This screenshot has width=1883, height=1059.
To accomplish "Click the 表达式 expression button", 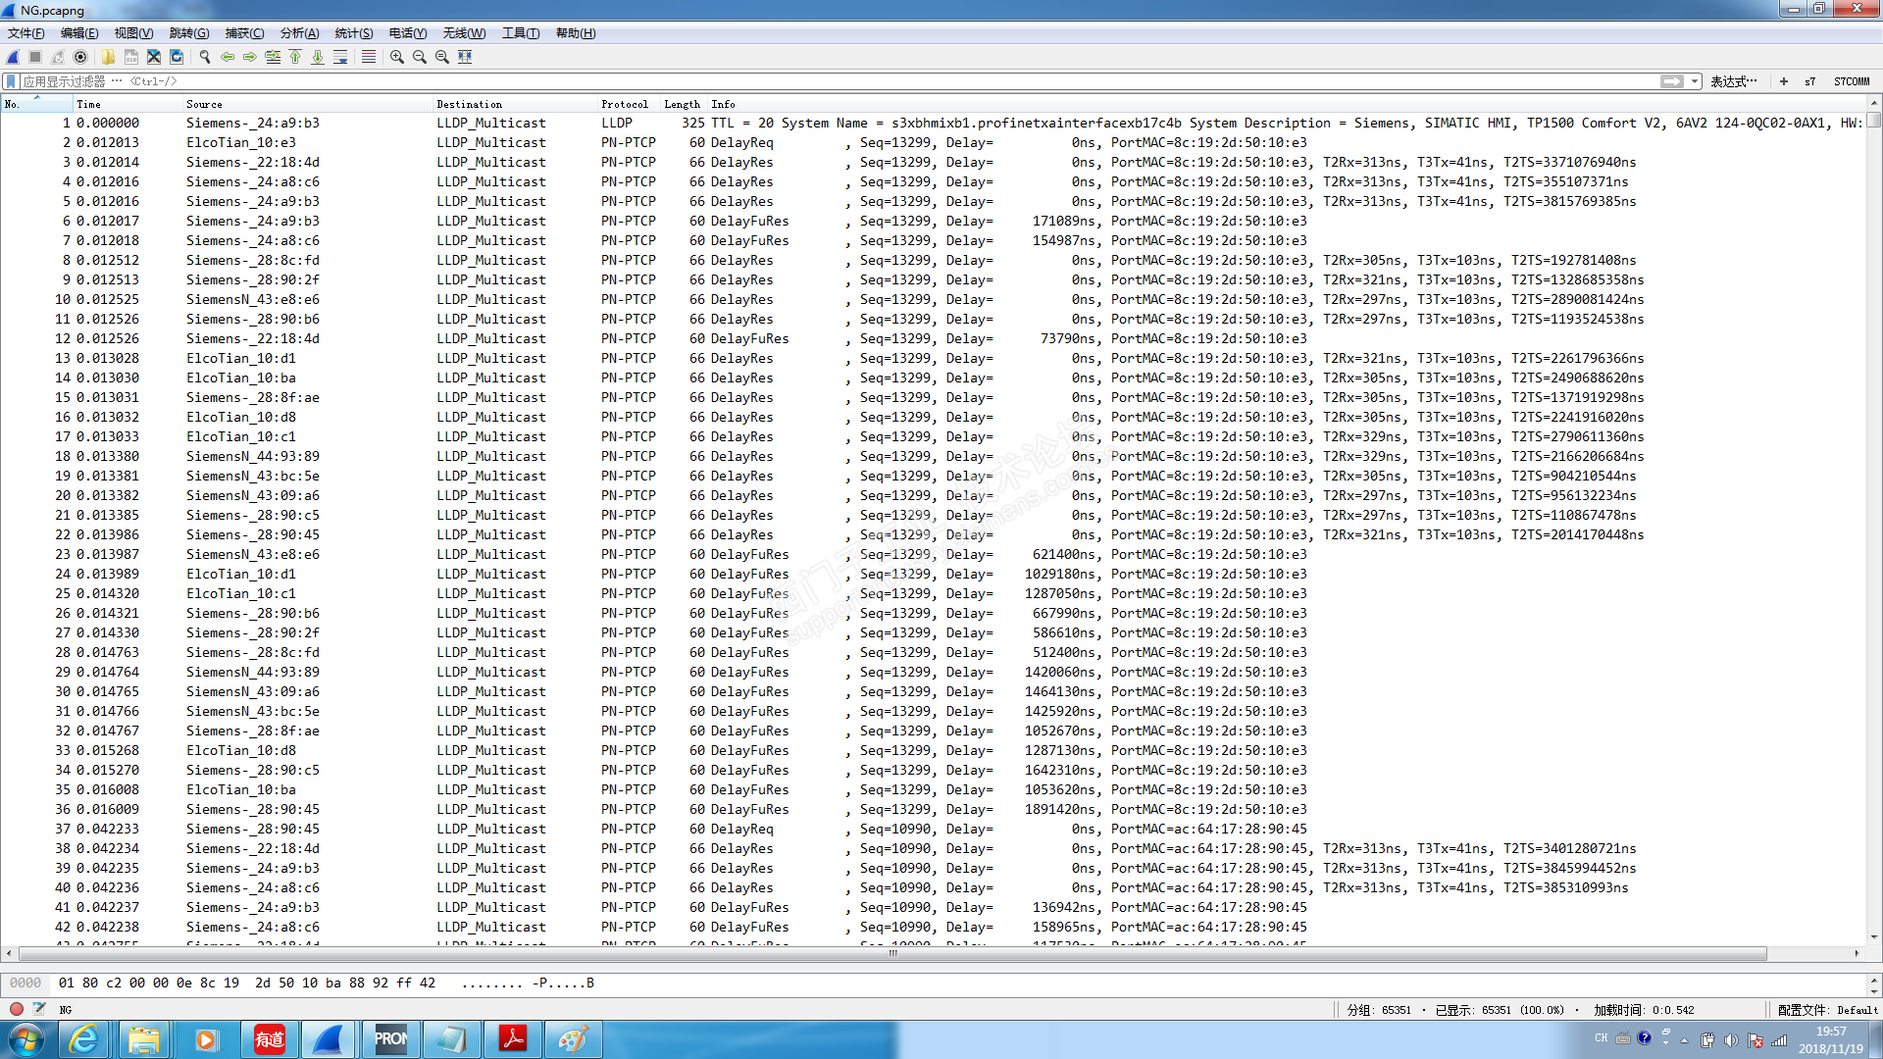I will [1733, 81].
